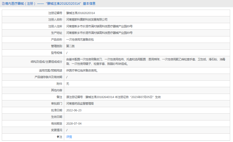Click the 产品储存条件及有效期 label
This screenshot has width=233, height=142.
pos(48,77)
